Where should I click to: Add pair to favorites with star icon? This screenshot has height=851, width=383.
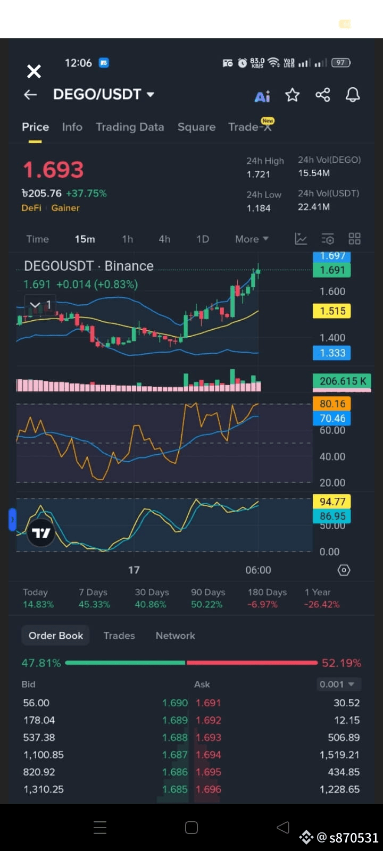[293, 95]
